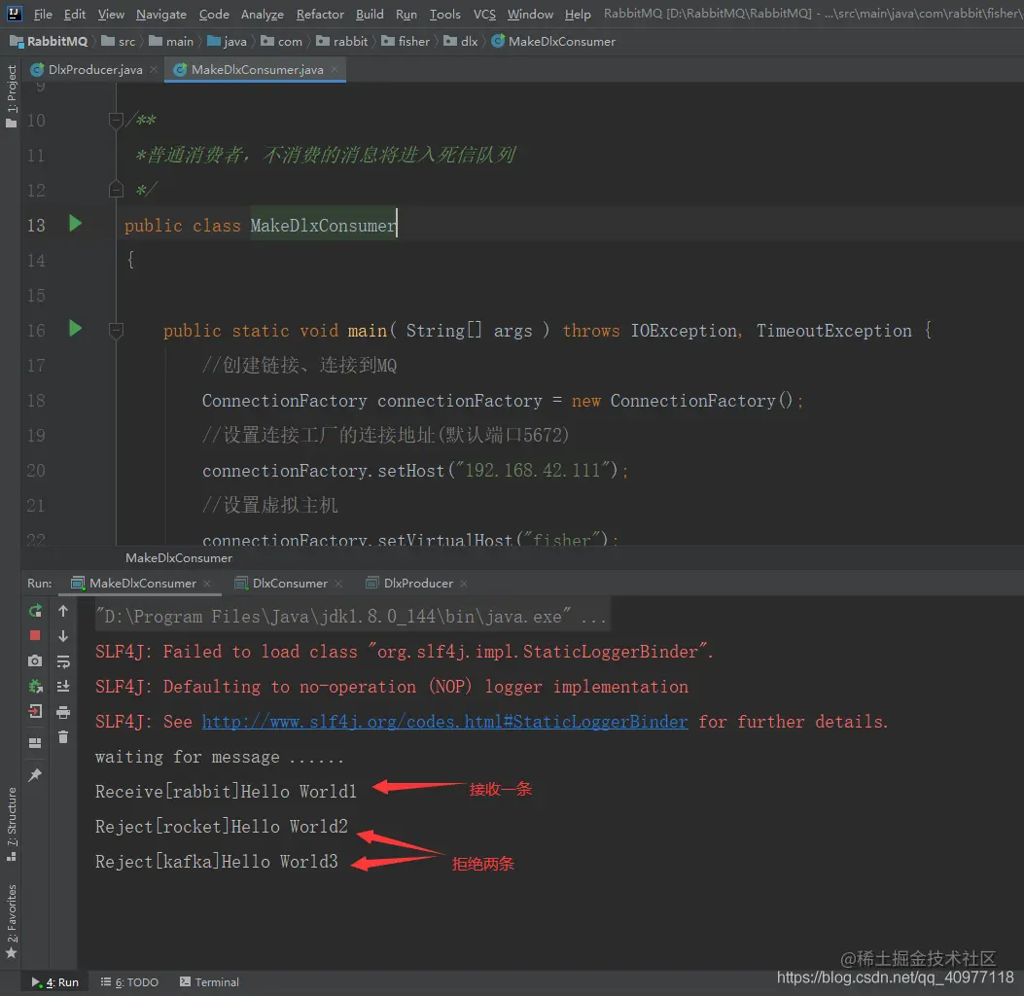1024x996 pixels.
Task: Open the Window menu
Action: tap(530, 14)
